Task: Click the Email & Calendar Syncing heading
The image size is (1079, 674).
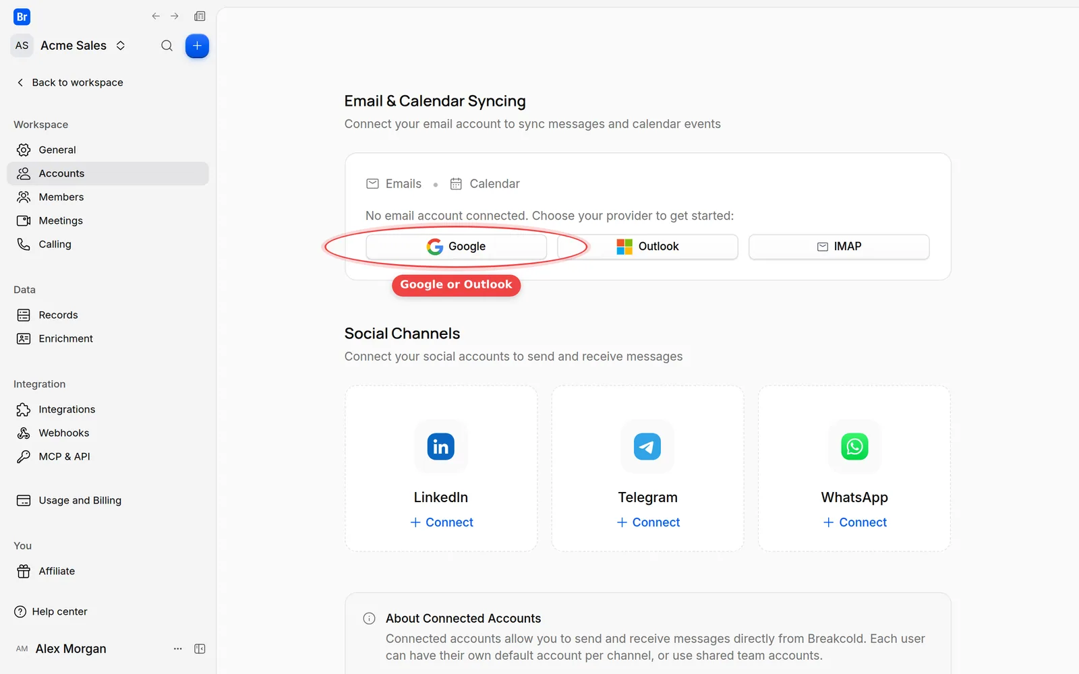Action: 435,101
